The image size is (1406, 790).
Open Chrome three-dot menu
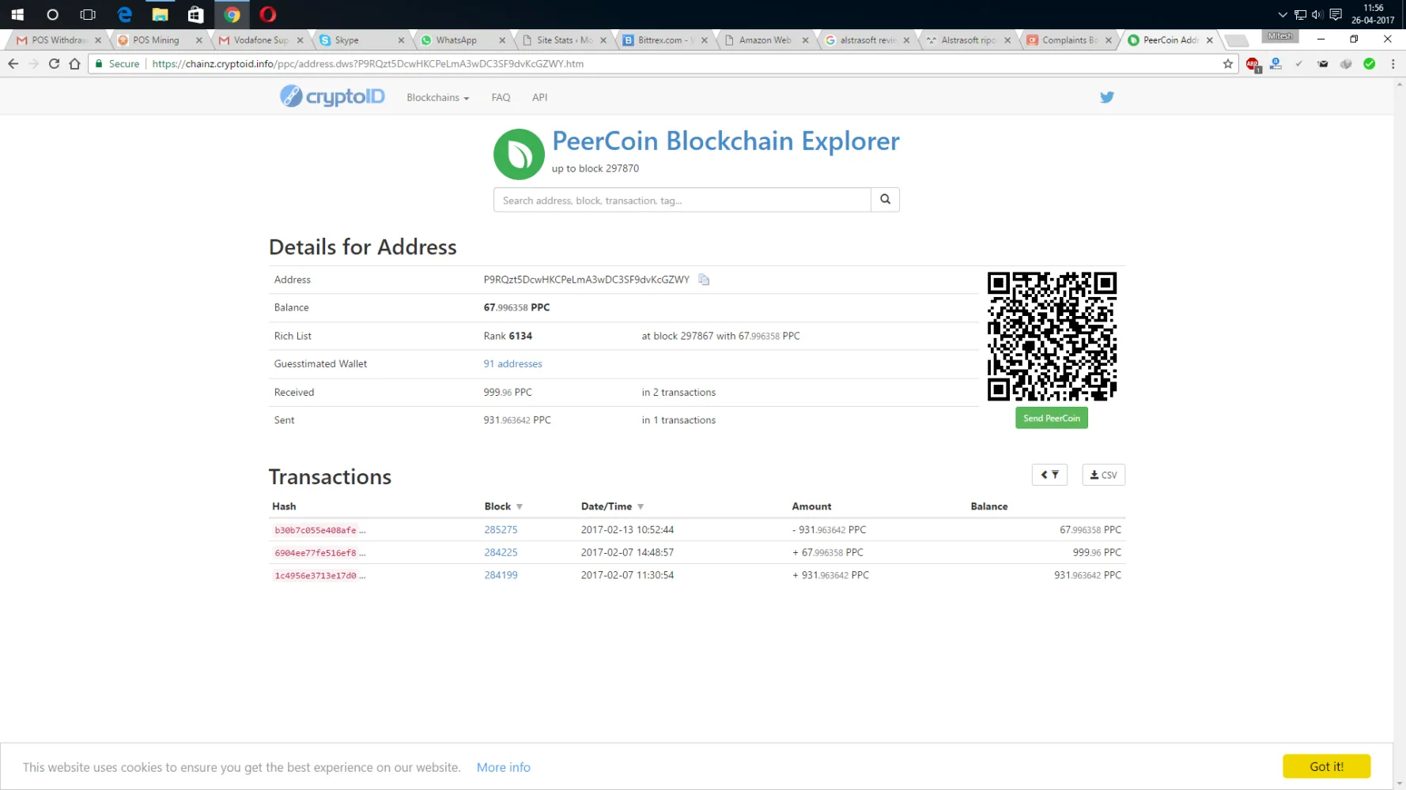(1393, 64)
